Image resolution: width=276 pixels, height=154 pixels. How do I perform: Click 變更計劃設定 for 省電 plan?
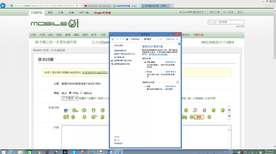(171, 87)
